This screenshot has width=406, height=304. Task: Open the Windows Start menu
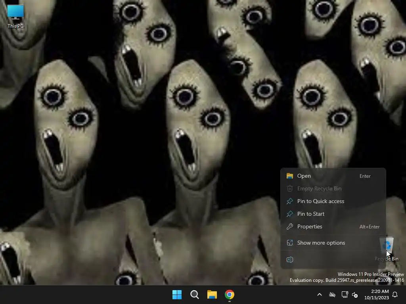(177, 294)
